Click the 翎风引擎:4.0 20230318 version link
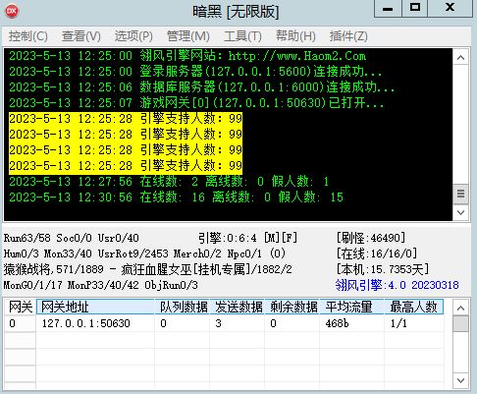 (x=397, y=285)
